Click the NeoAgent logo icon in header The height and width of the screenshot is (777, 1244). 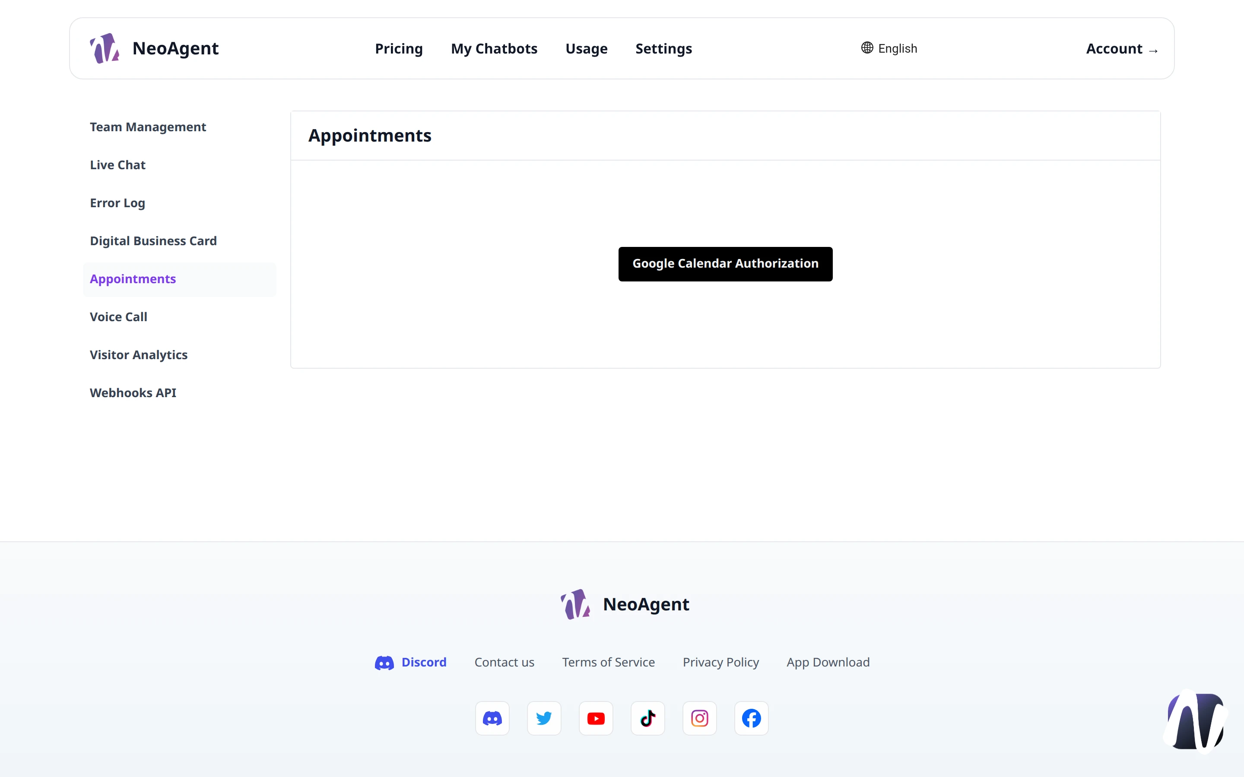click(x=105, y=48)
